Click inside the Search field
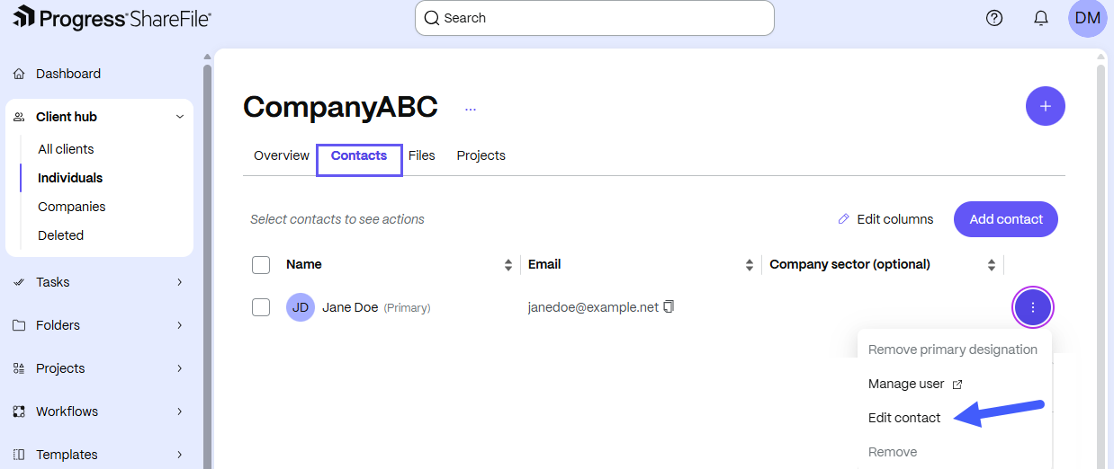This screenshot has height=469, width=1114. (595, 18)
